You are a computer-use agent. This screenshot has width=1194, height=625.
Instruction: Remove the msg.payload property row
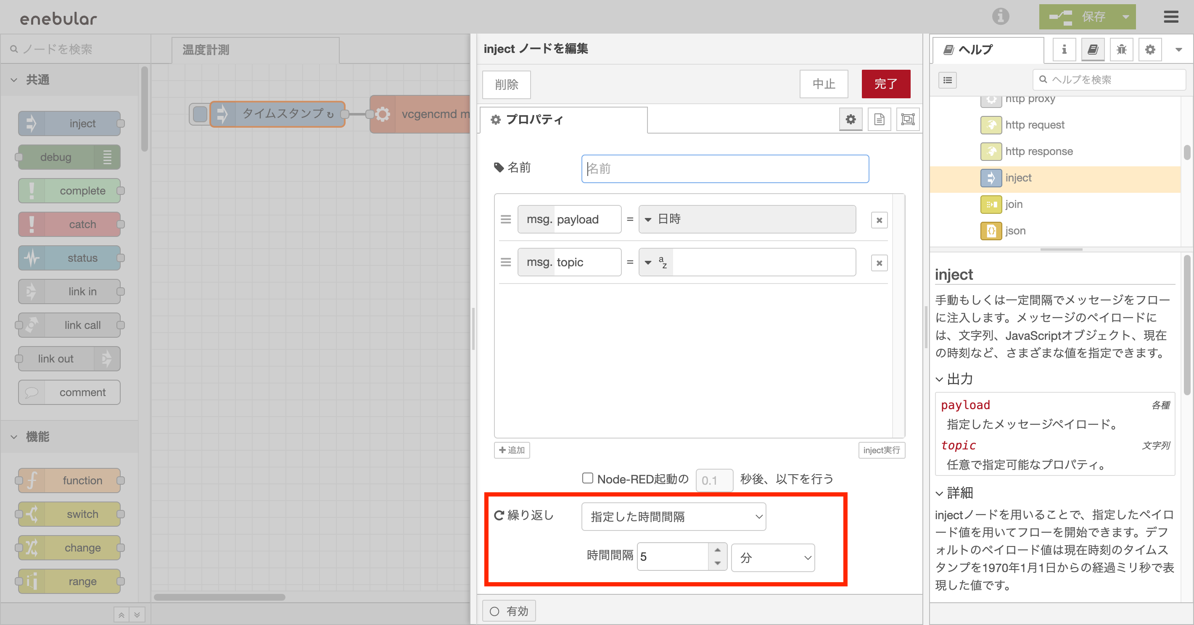[x=879, y=221]
